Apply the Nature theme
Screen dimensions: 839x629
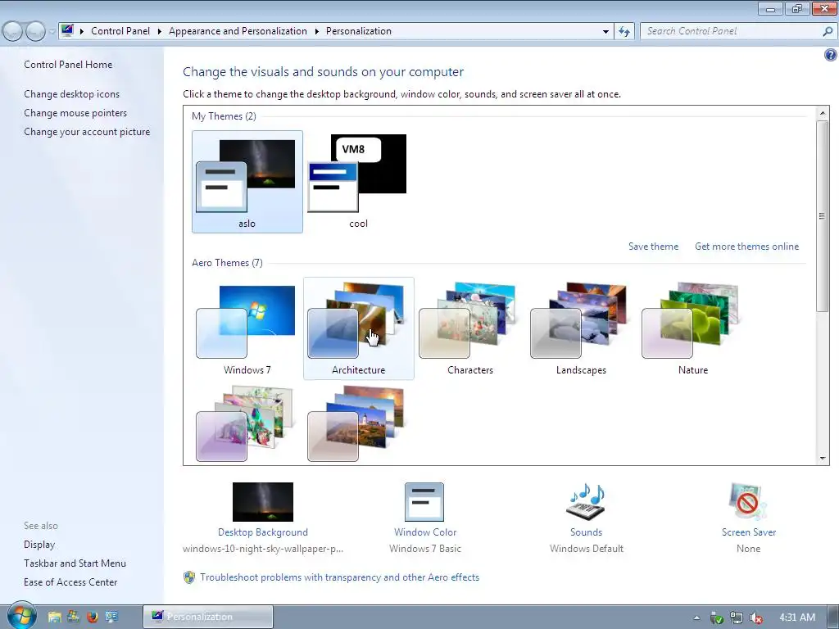[x=692, y=328]
